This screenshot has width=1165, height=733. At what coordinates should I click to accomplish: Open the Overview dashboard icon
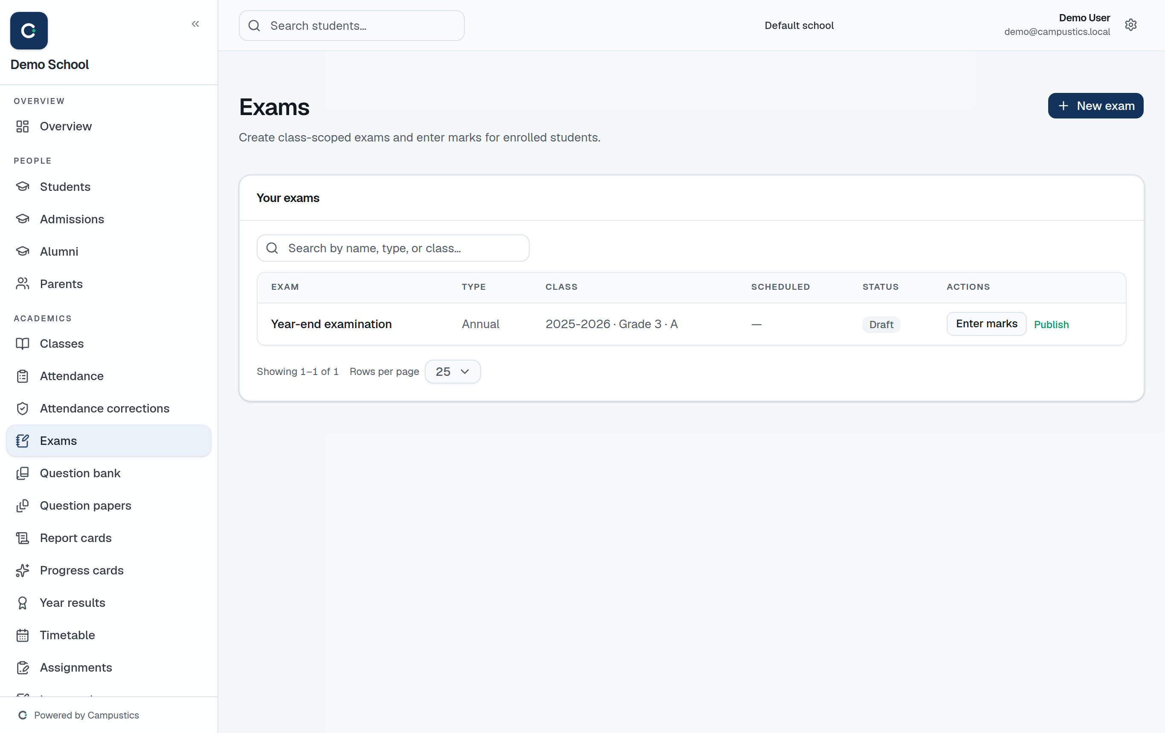23,126
